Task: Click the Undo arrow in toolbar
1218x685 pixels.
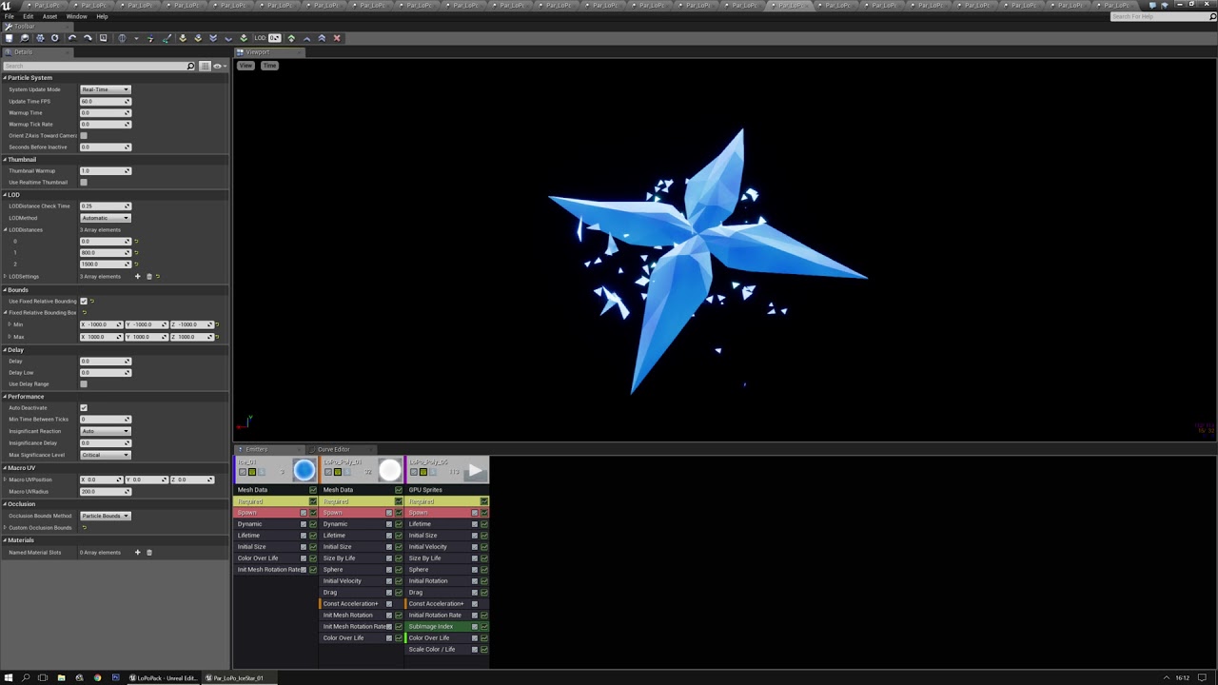Action: (72, 38)
